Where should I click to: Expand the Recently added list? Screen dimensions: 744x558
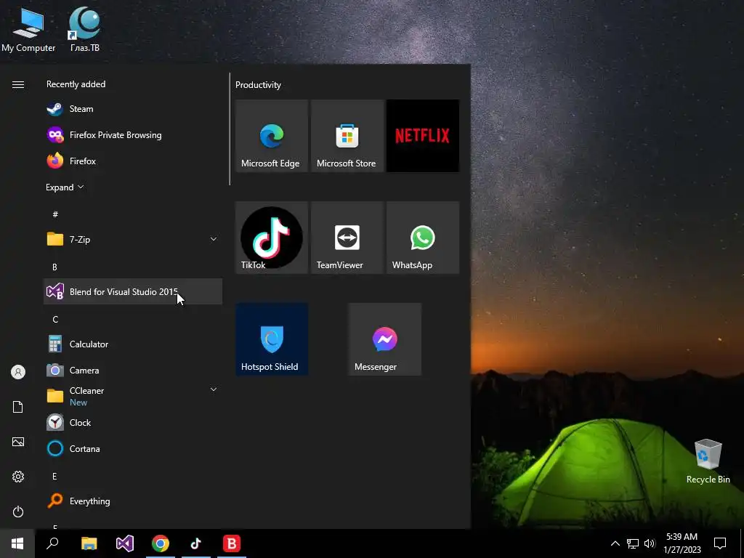[65, 187]
